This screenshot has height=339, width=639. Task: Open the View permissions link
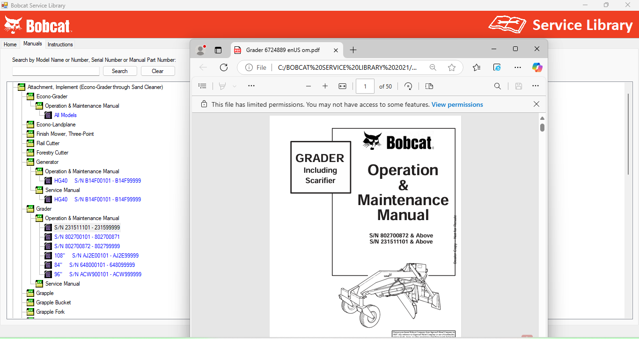[457, 104]
